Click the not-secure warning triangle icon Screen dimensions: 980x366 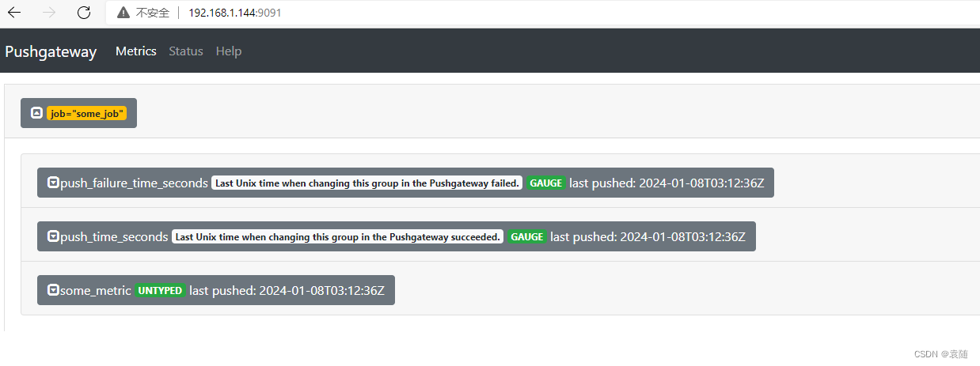pyautogui.click(x=123, y=13)
